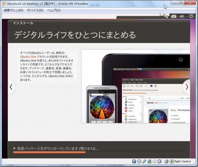This screenshot has height=167, width=198.
Task: Close the VirtualBox window
Action: pyautogui.click(x=190, y=3)
